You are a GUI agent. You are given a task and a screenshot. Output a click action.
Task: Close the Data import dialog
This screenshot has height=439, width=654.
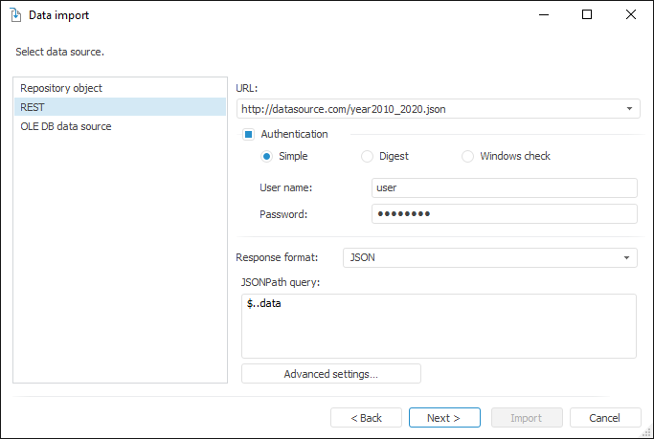click(x=631, y=15)
